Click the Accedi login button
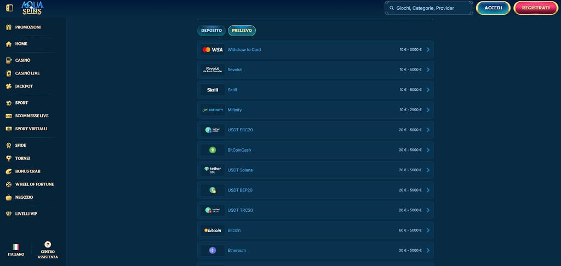 coord(493,8)
